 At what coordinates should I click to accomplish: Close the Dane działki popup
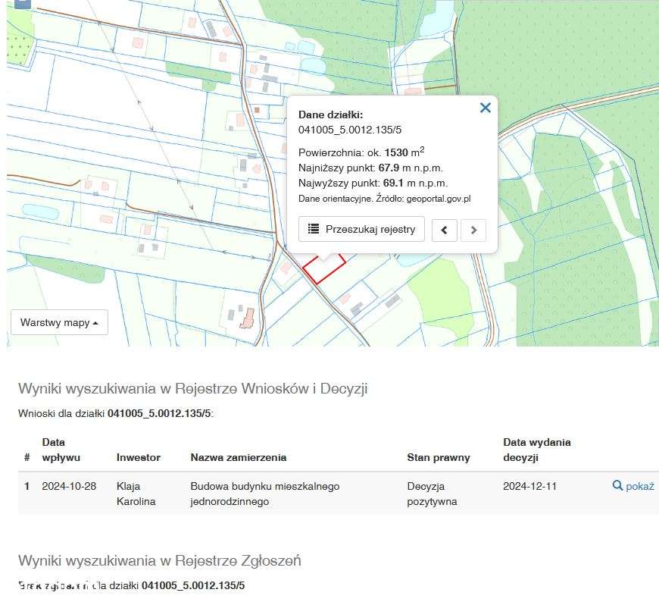pos(486,108)
